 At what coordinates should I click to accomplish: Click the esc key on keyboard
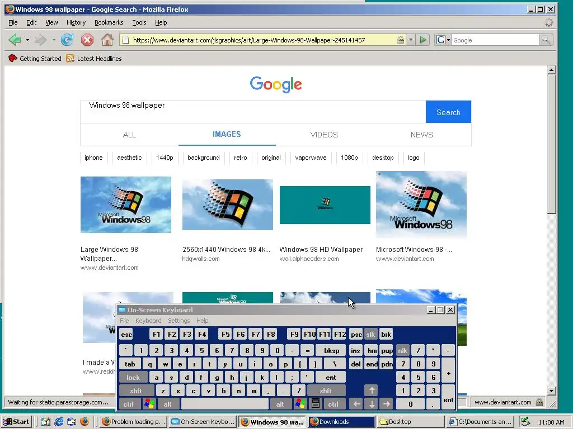click(126, 334)
